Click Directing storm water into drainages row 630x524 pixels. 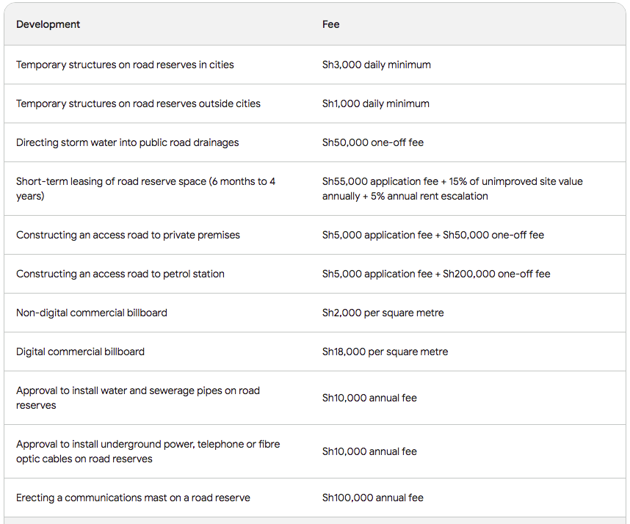pos(315,142)
